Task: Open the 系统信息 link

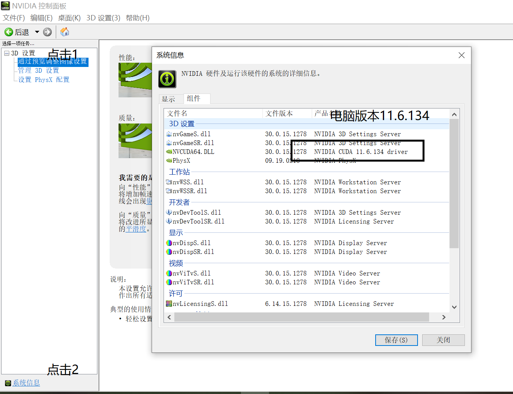Action: coord(26,383)
